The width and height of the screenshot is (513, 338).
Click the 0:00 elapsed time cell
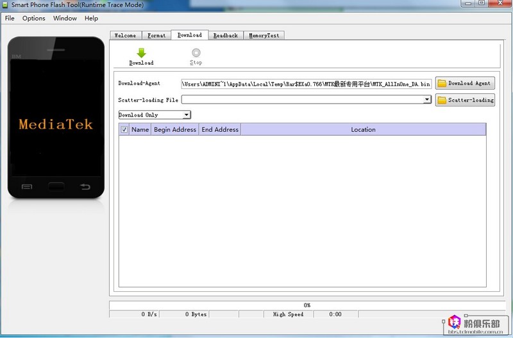coord(335,314)
